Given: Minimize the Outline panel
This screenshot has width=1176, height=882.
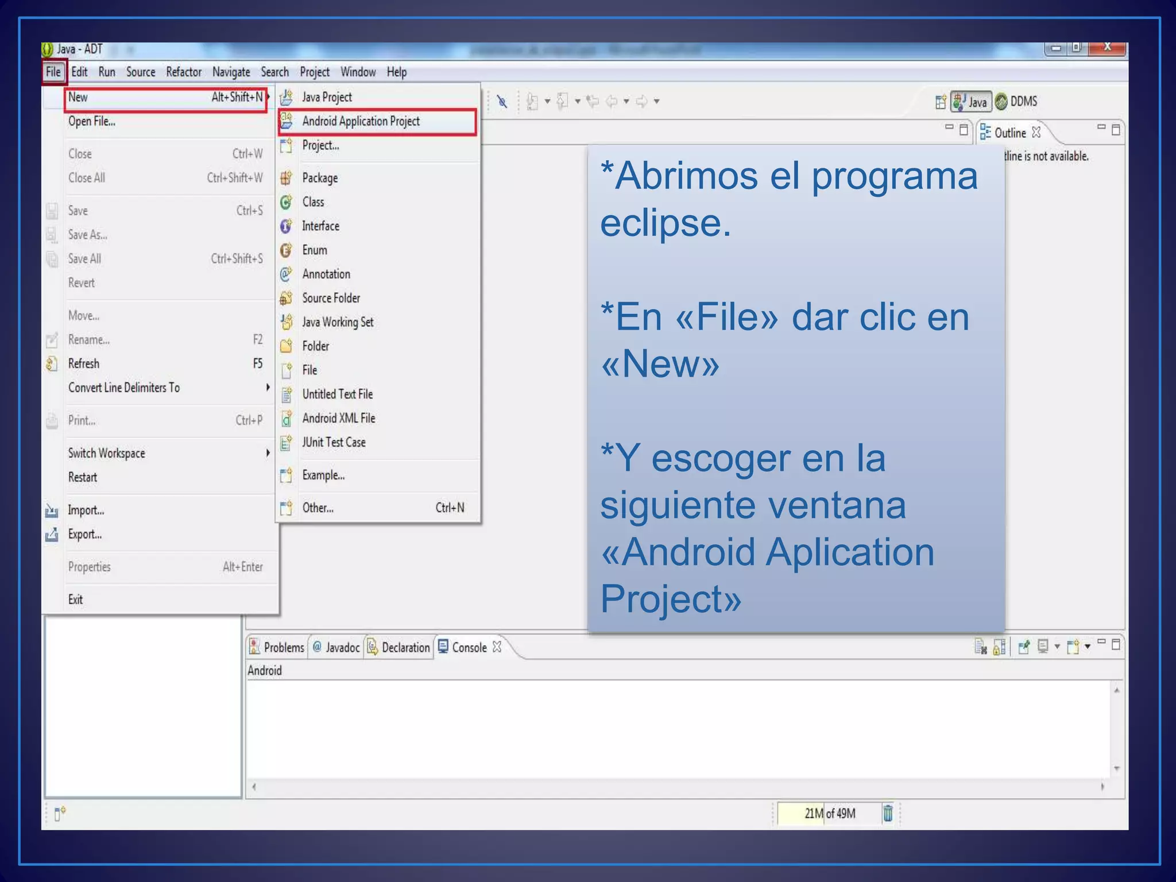Looking at the screenshot, I should 1101,127.
